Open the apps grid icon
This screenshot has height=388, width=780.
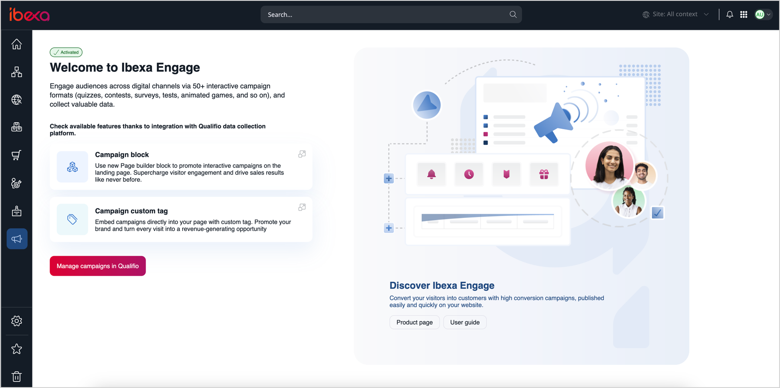coord(744,14)
